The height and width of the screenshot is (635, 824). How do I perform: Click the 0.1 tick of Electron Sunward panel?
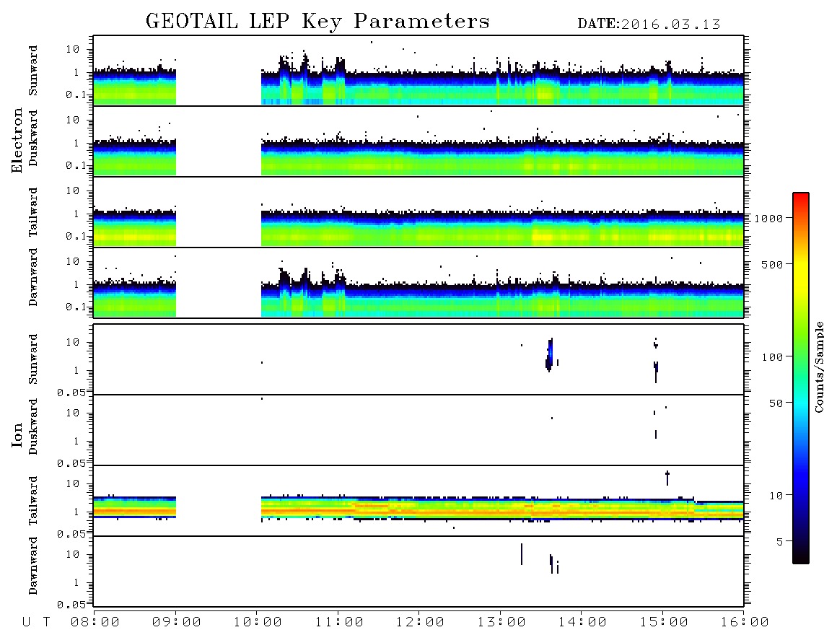pos(76,95)
